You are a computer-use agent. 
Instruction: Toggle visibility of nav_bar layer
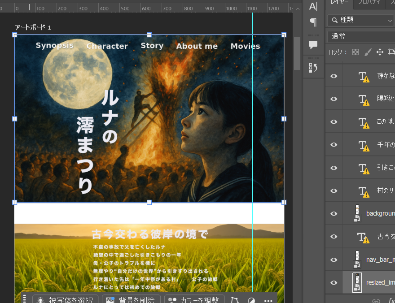[334, 260]
